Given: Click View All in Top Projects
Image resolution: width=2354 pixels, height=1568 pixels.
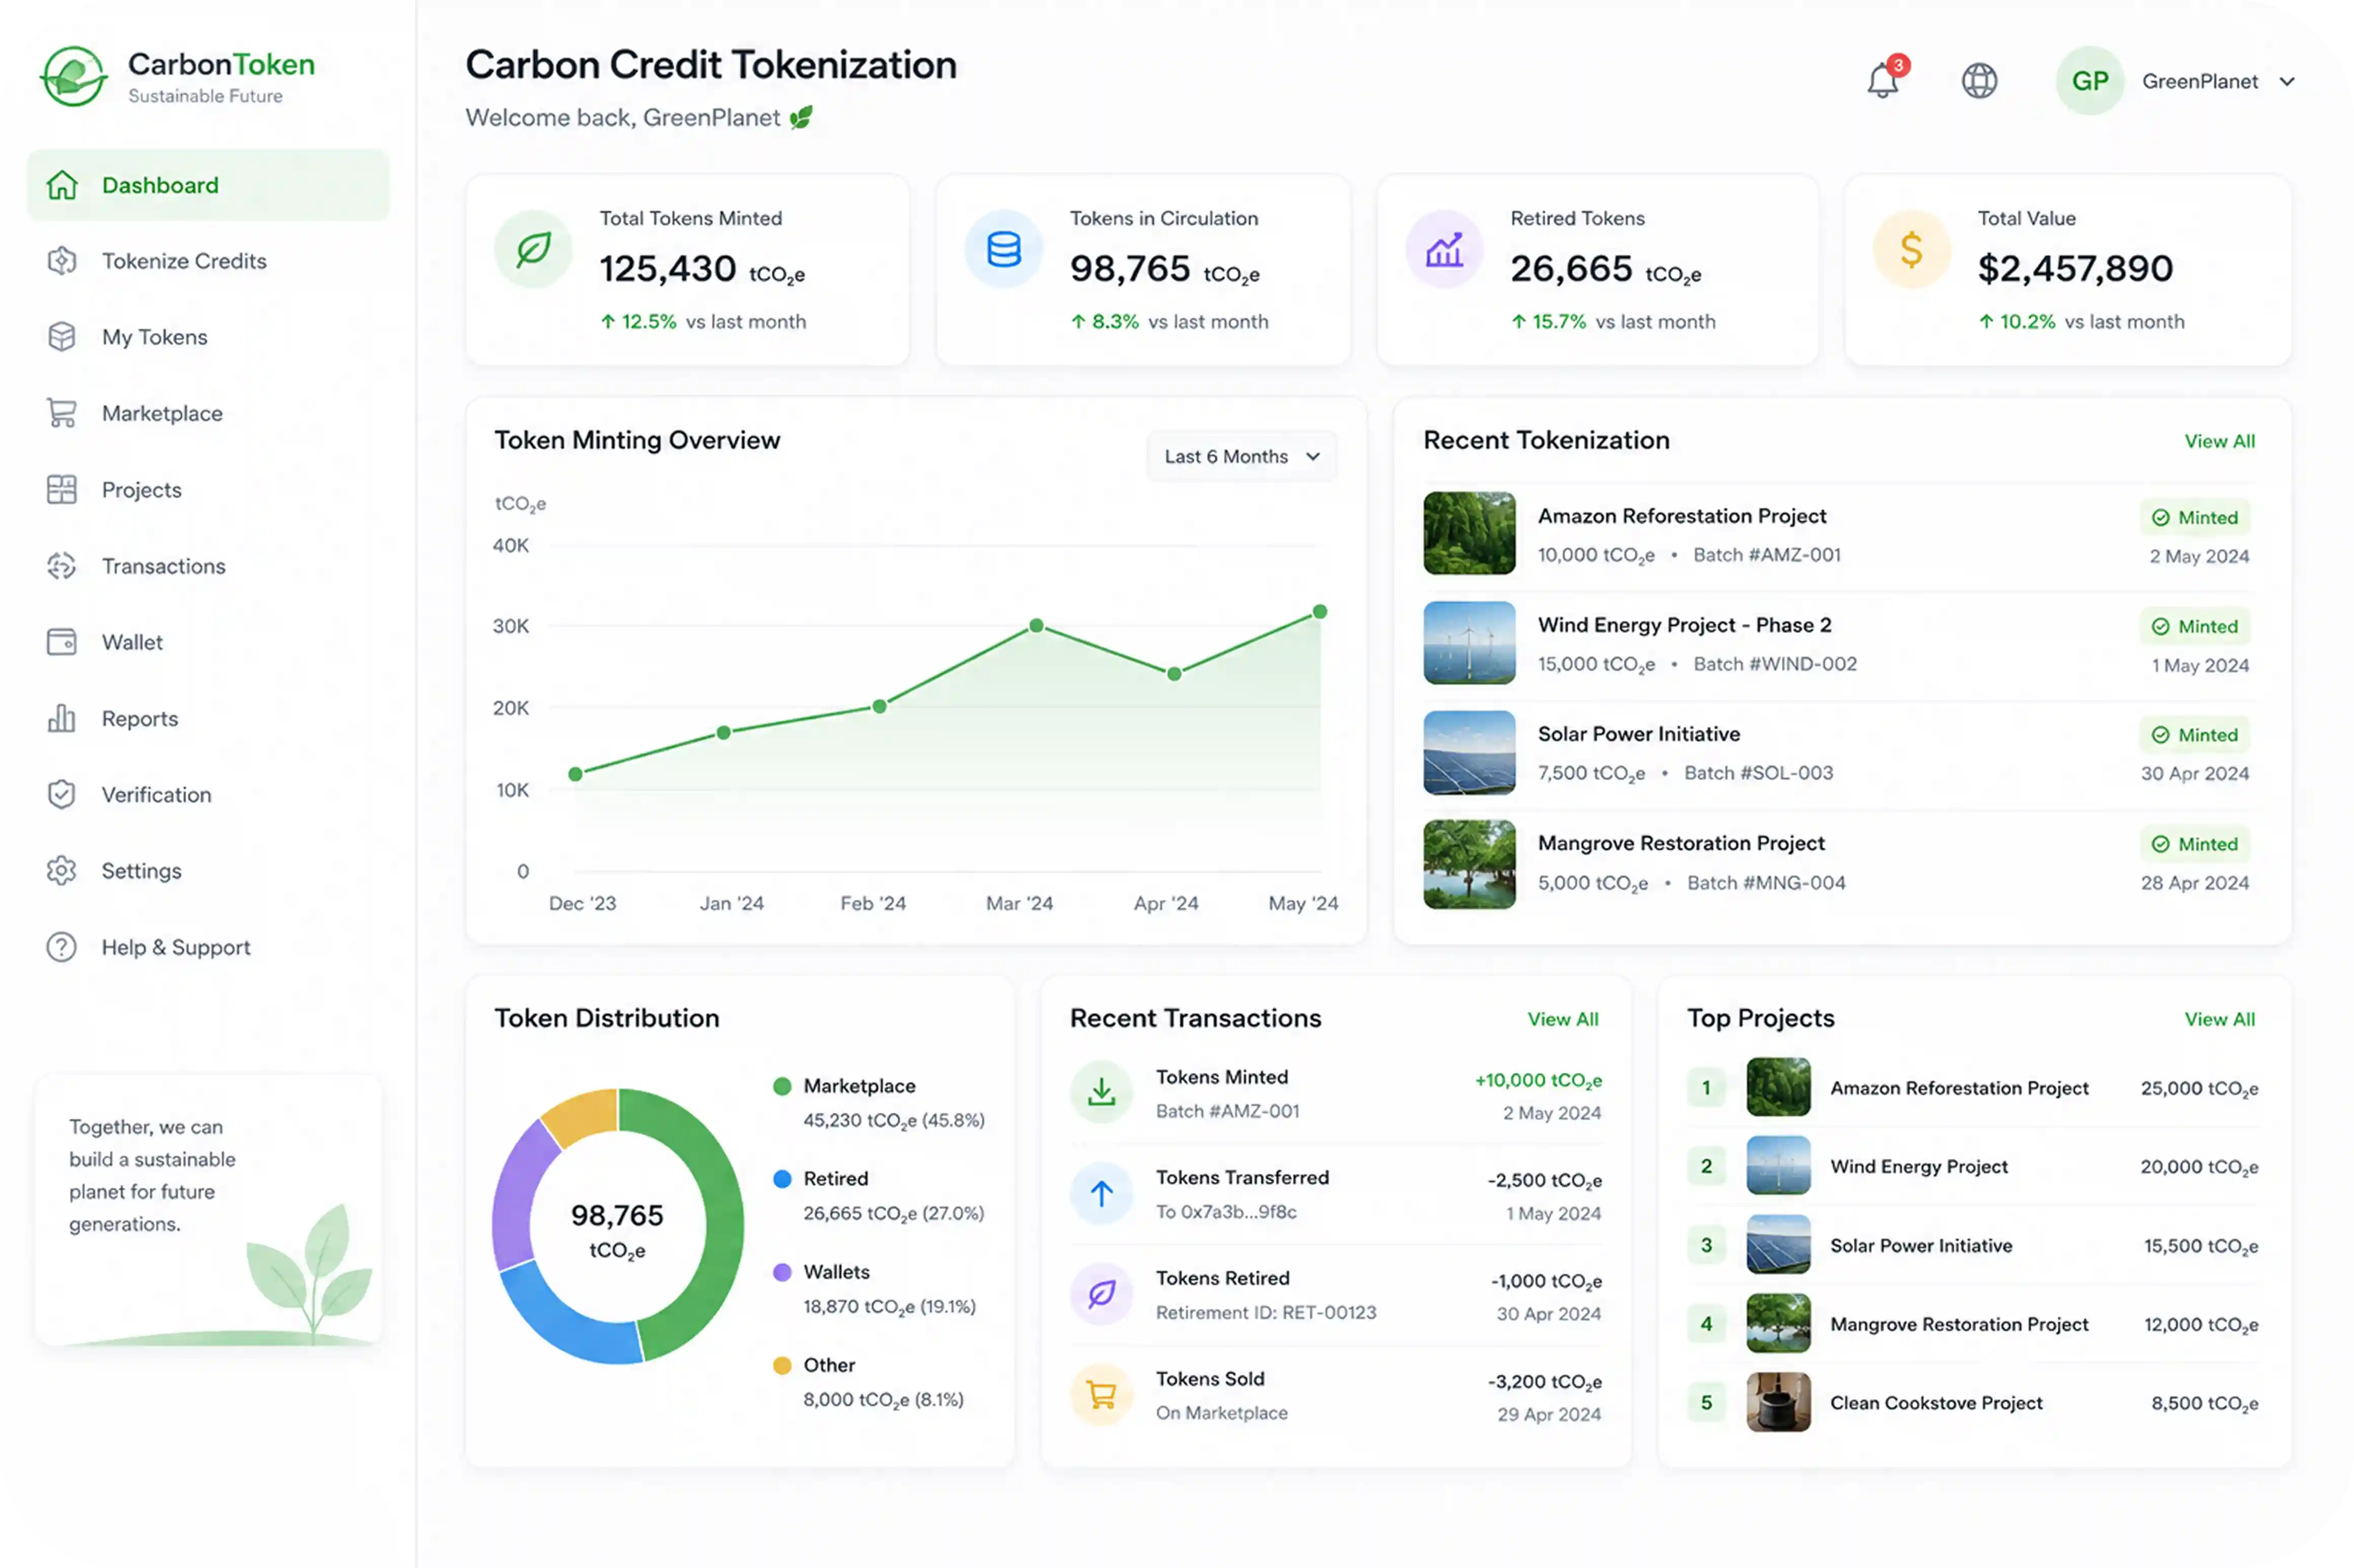Looking at the screenshot, I should point(2218,1019).
